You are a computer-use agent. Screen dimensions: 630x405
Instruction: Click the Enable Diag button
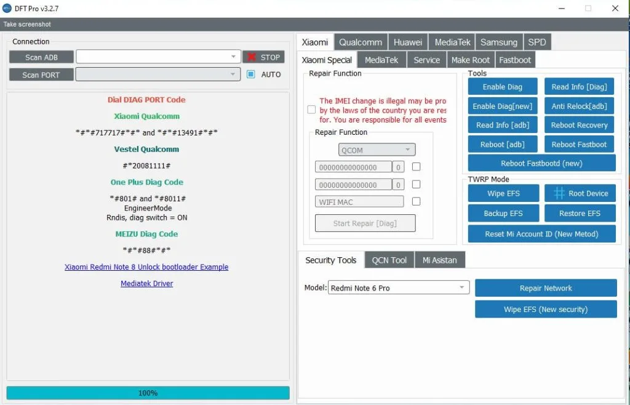point(502,87)
